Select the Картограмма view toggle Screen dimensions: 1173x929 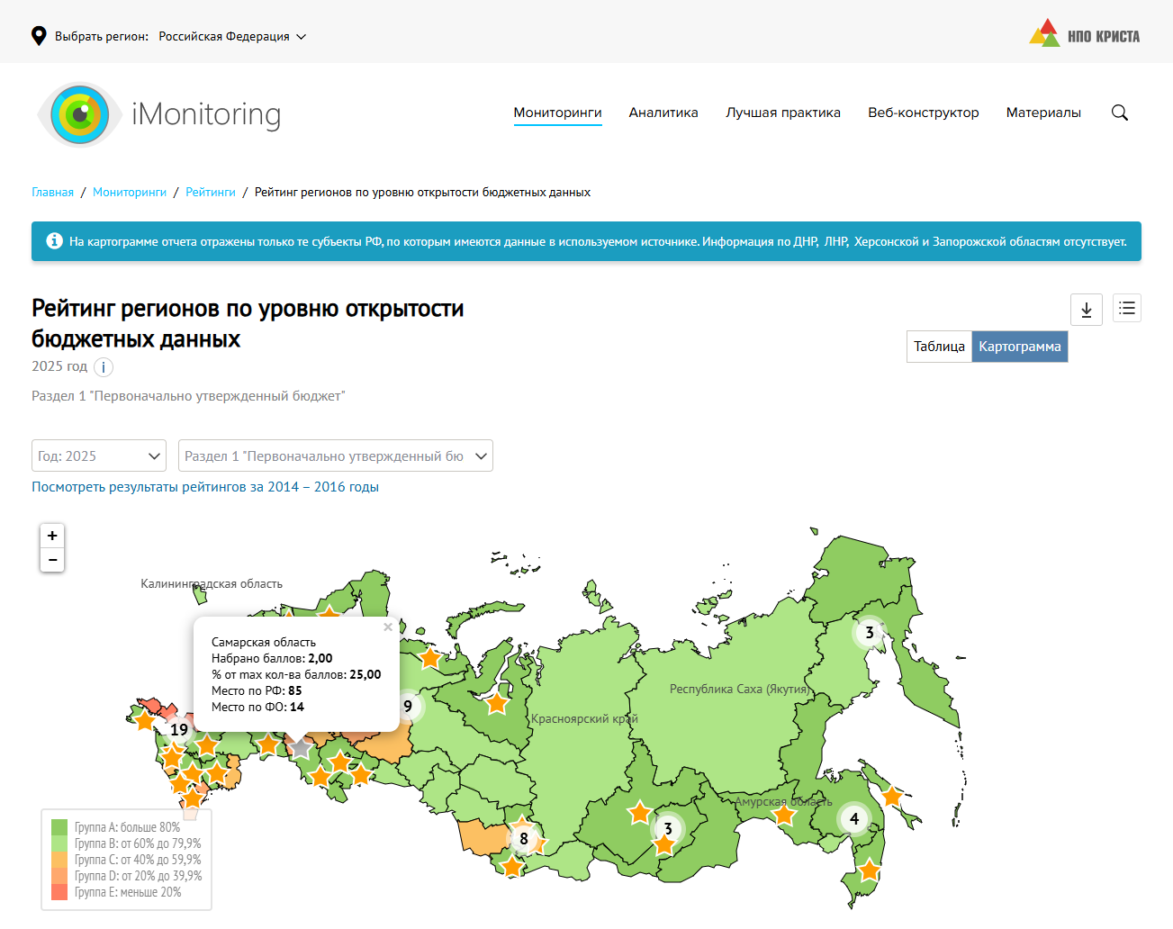1019,347
